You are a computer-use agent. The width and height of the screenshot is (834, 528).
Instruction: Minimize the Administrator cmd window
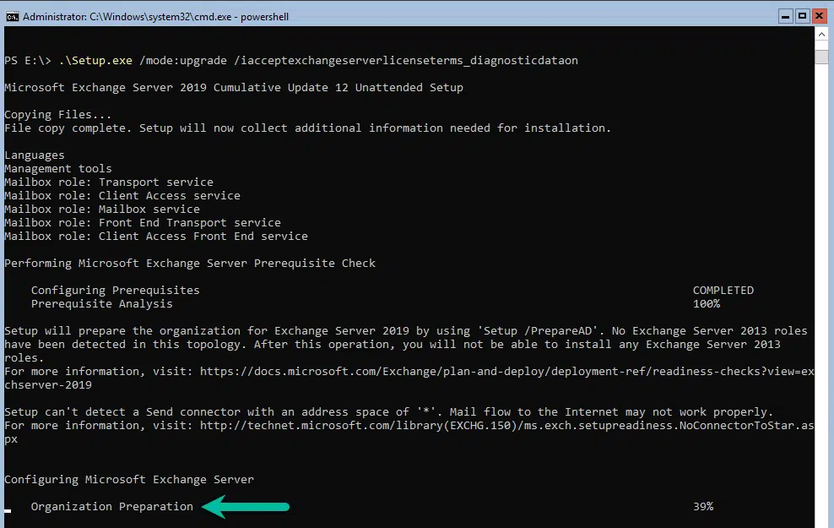tap(785, 17)
